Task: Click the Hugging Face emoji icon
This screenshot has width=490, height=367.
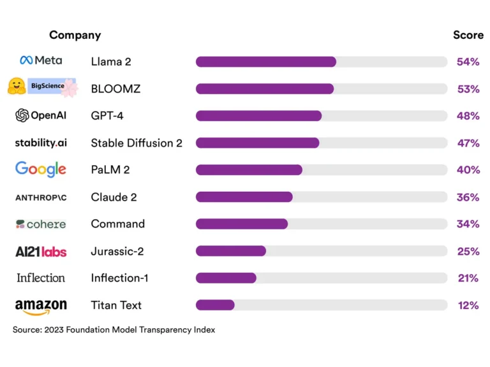Action: 17,86
